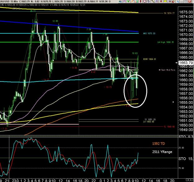
Task: Click the line with X marker icon
Action: coord(169,1)
